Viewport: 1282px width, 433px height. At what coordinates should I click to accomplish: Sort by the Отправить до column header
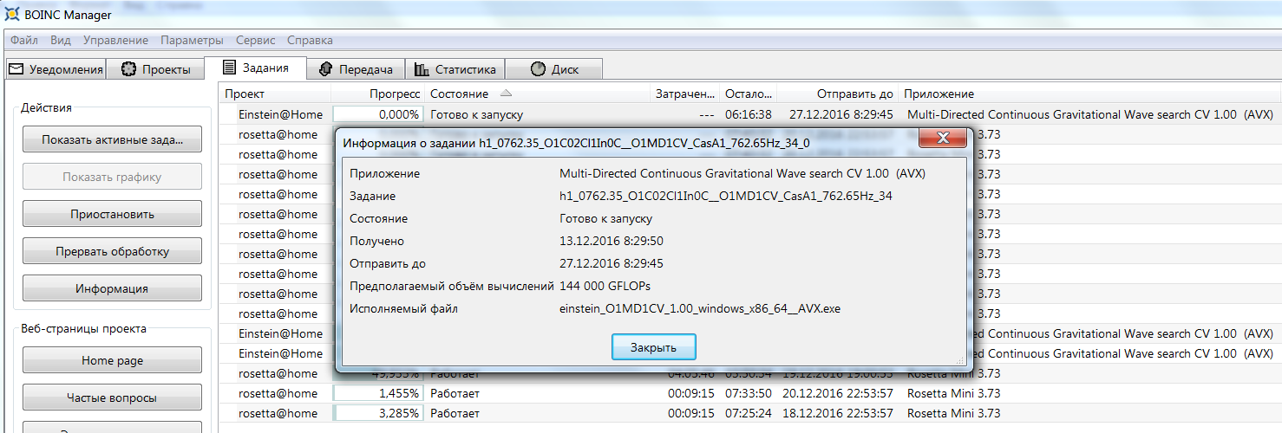838,94
